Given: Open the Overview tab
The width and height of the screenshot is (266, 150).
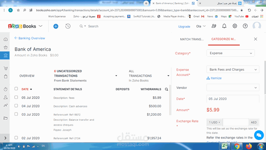Looking at the screenshot, I should (x=27, y=76).
